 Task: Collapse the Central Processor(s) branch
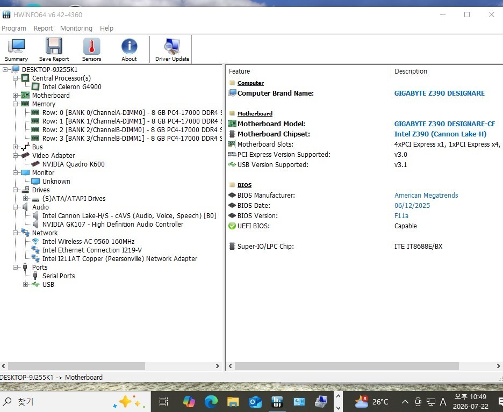[x=15, y=78]
